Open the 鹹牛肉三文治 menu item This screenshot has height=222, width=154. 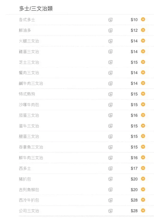click(31, 83)
